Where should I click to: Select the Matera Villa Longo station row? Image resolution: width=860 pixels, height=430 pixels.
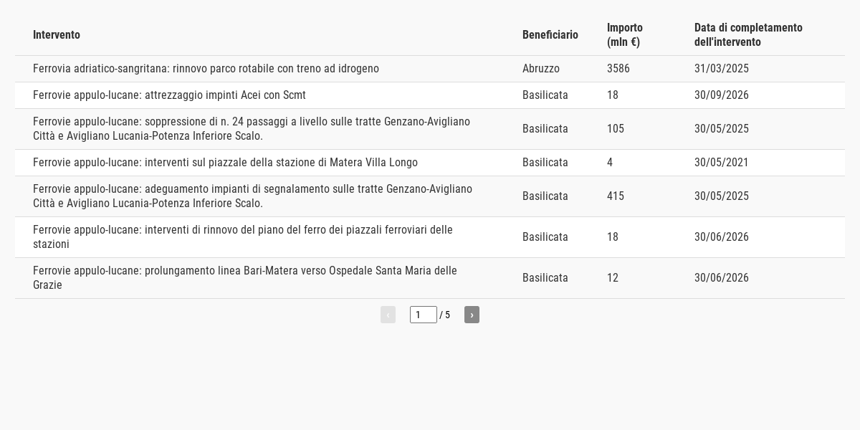point(430,163)
